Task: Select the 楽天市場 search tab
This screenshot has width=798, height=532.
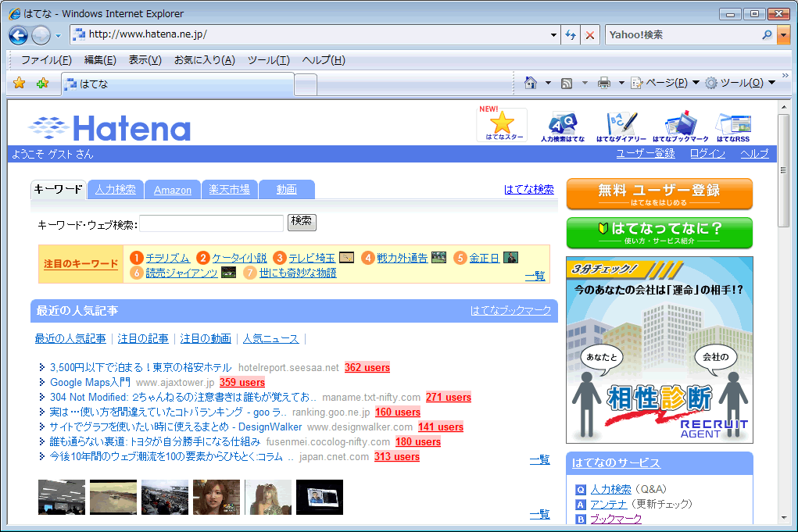Action: tap(229, 190)
